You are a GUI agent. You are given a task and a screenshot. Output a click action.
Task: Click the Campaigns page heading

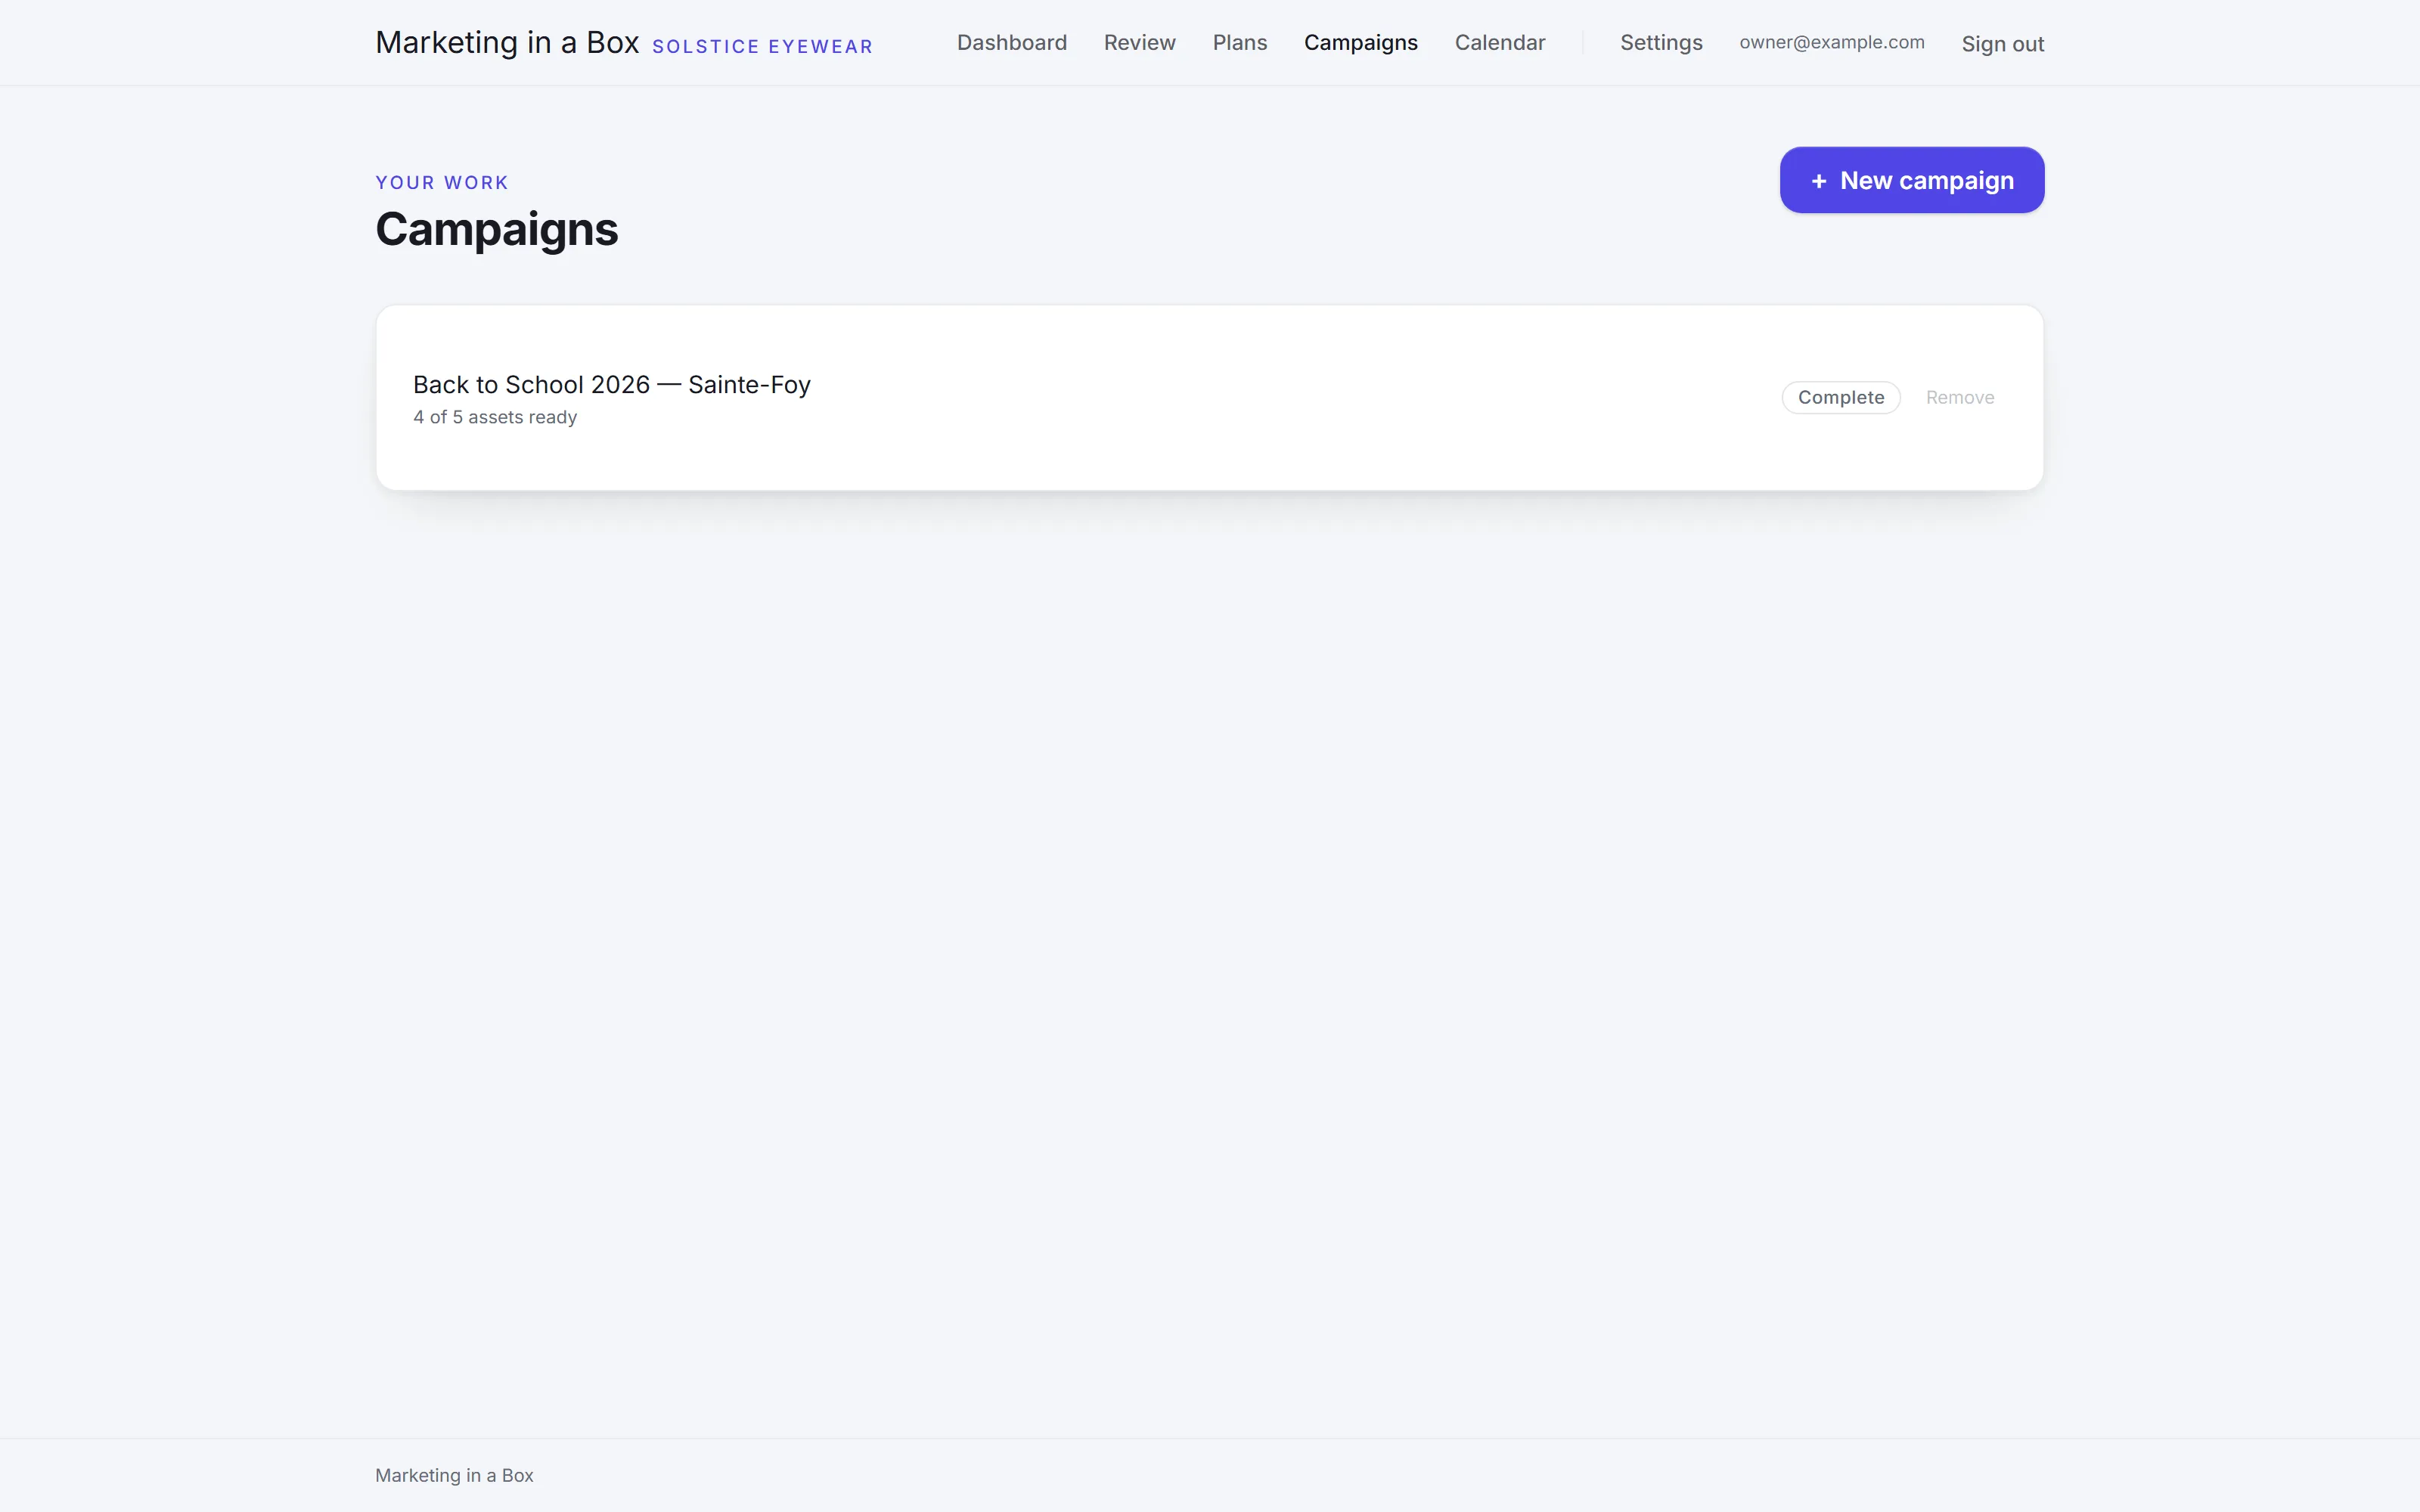(497, 229)
